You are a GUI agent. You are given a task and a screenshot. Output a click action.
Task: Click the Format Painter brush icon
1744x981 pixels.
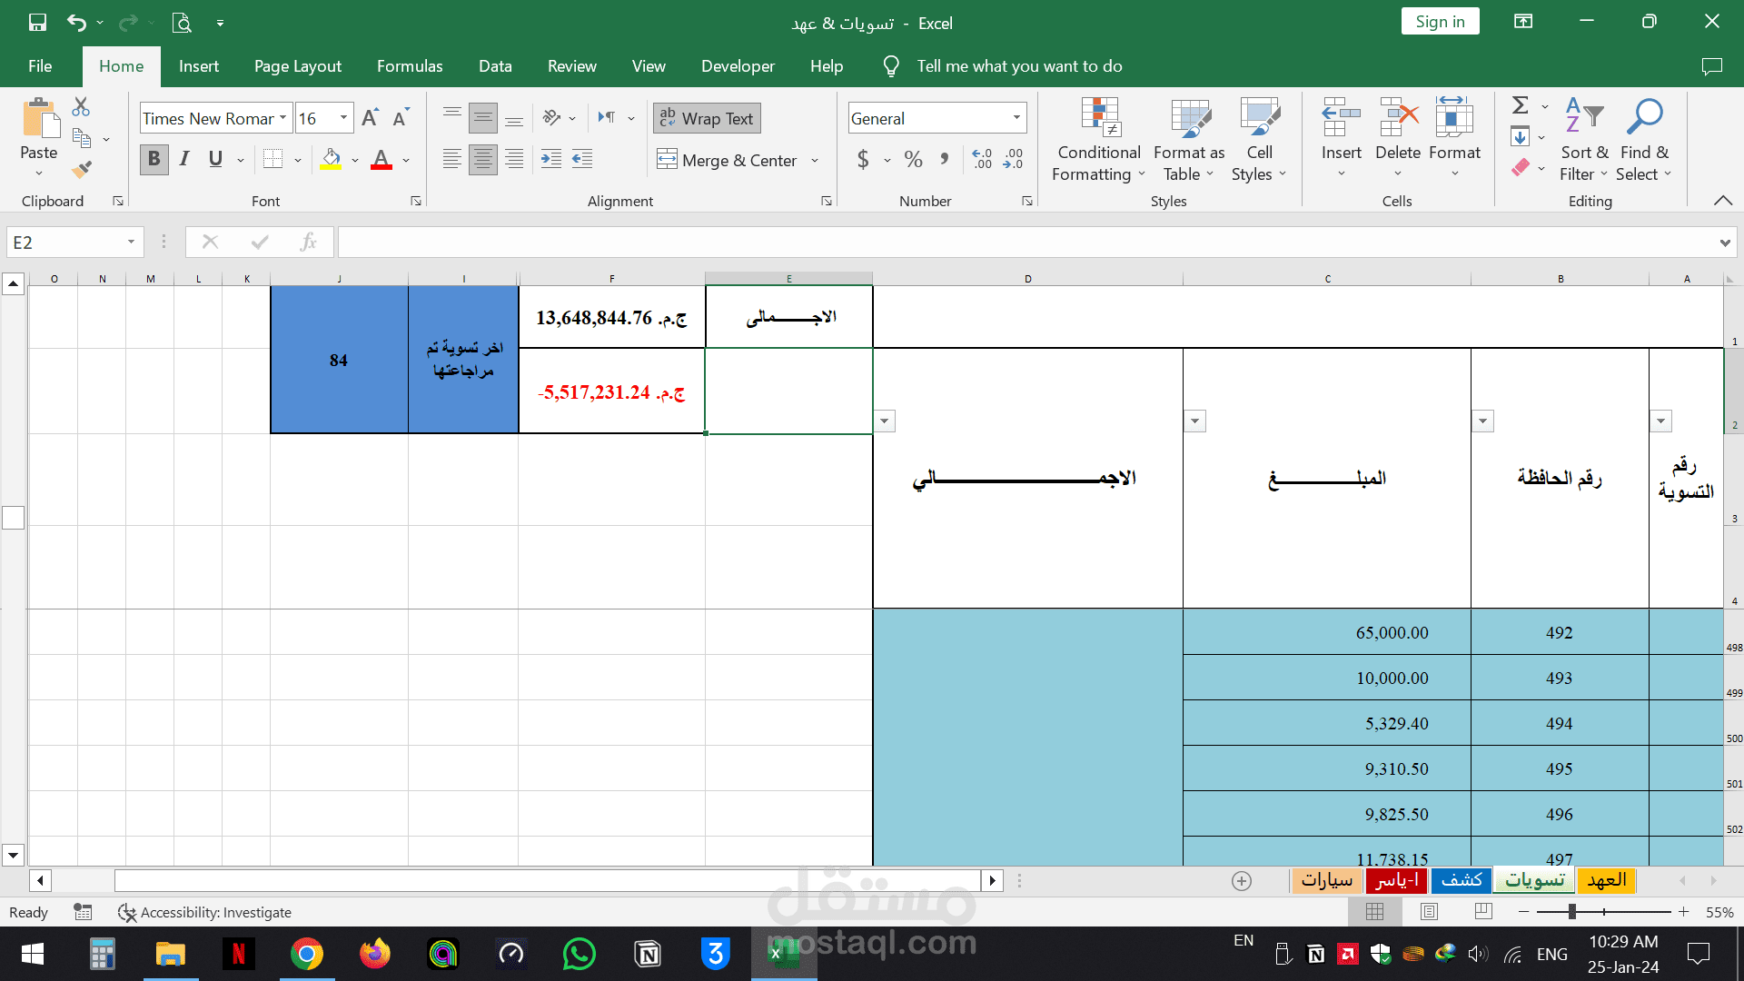tap(82, 170)
